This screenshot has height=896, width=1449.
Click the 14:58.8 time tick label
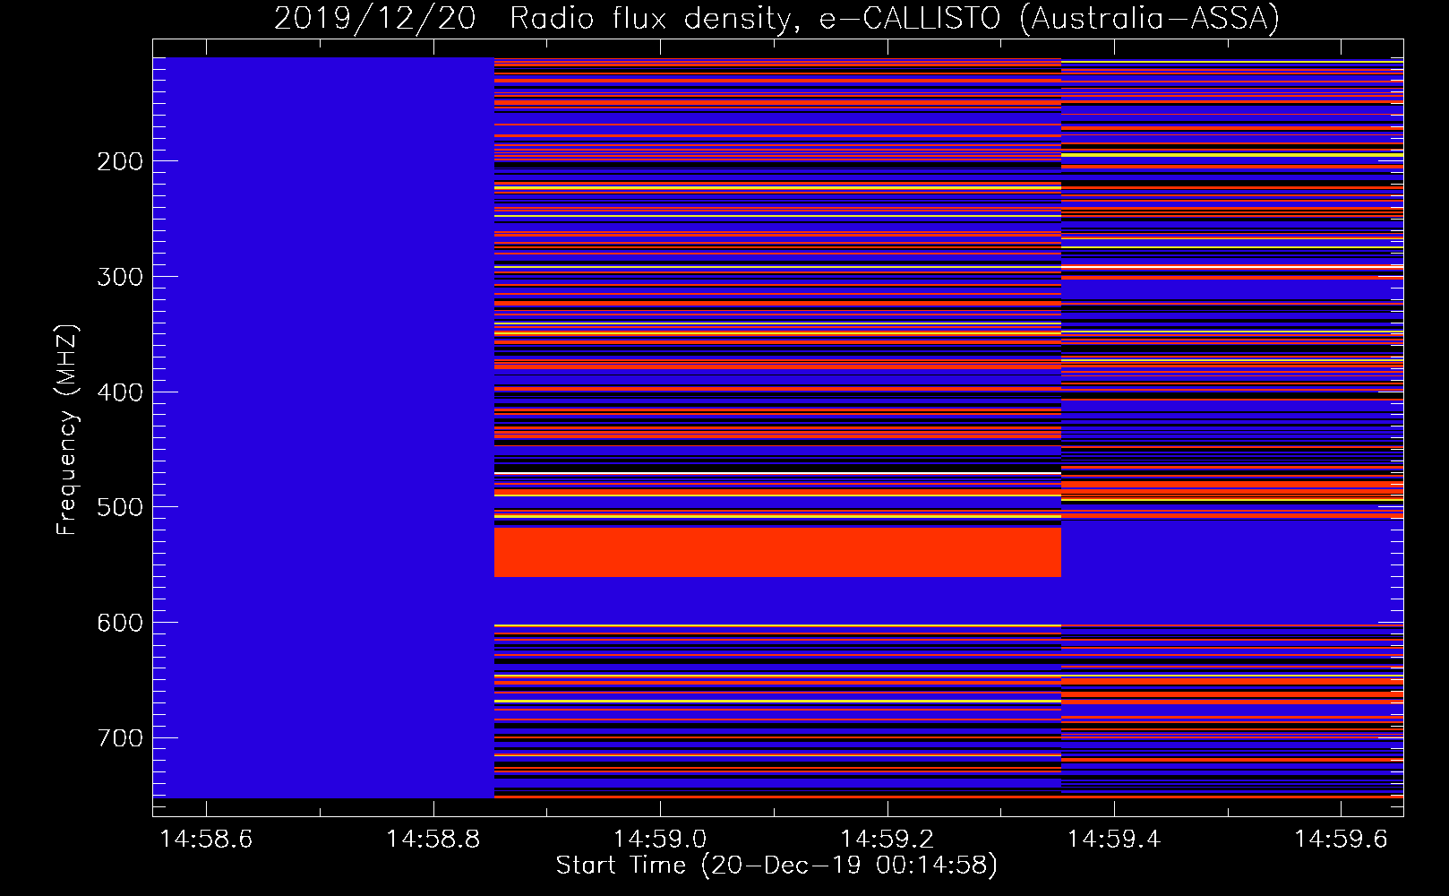point(433,839)
